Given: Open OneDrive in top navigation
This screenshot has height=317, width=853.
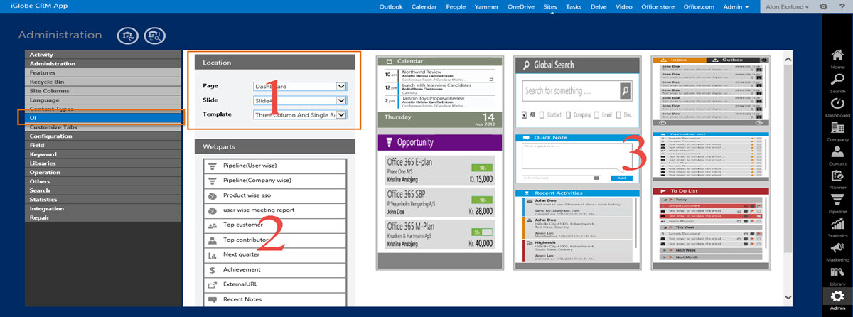Looking at the screenshot, I should click(x=521, y=6).
